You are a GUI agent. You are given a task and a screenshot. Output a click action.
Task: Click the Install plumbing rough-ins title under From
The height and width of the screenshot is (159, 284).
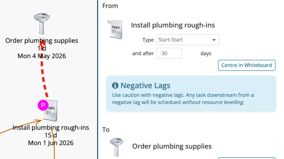(x=173, y=25)
